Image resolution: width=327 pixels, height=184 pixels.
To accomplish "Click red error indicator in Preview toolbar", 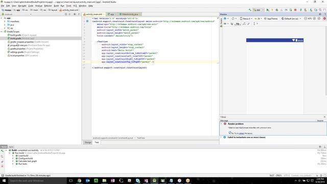I will tap(324, 18).
